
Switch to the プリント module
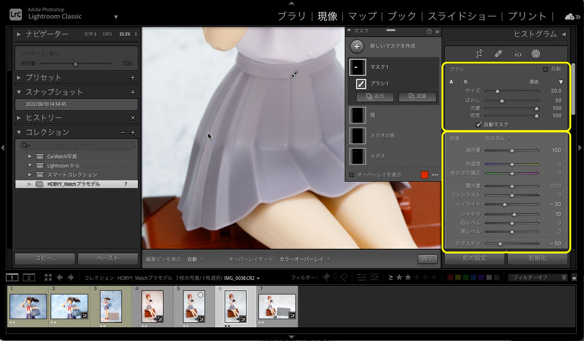pyautogui.click(x=527, y=16)
